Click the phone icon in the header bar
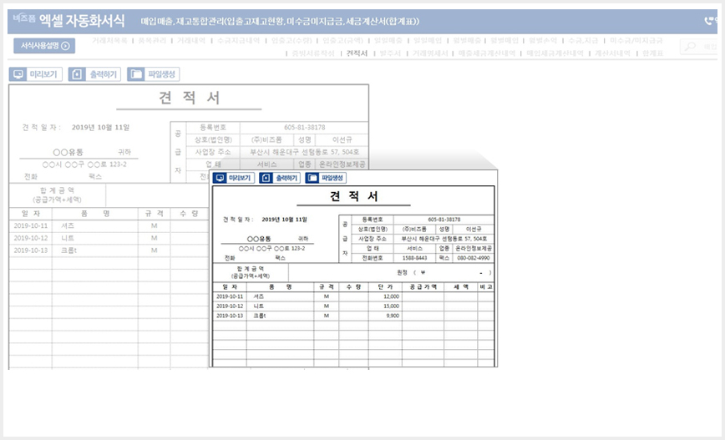Screen dimensions: 725x440 pos(709,21)
